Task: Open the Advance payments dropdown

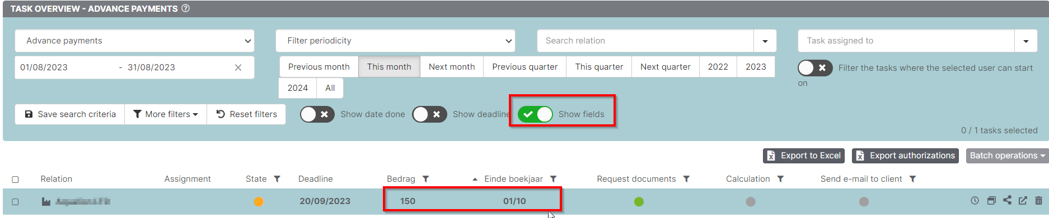Action: click(134, 41)
